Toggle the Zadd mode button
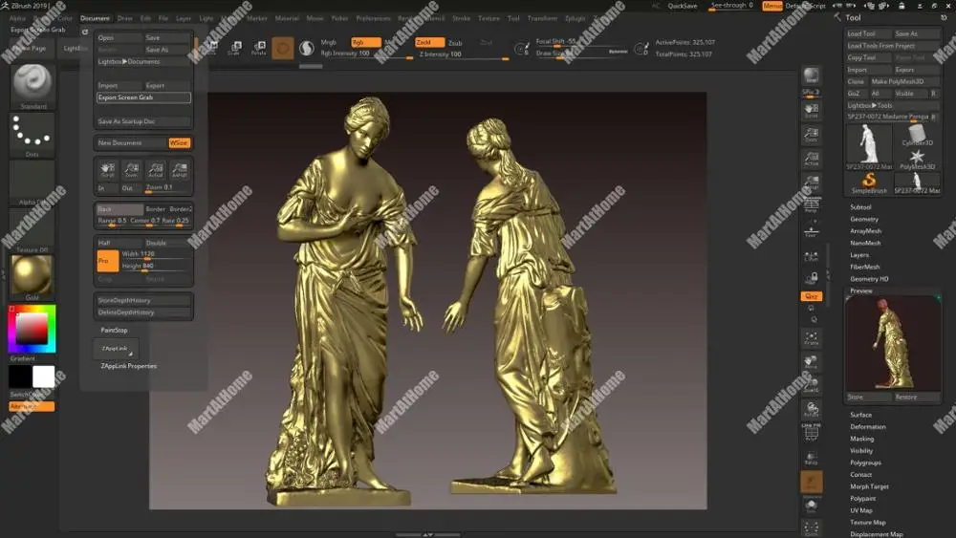The height and width of the screenshot is (538, 956). [429, 42]
